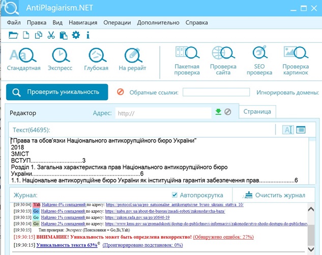This screenshot has height=255, width=322.
Task: Click the Уникальность текста 63% link
Action: tap(67, 245)
